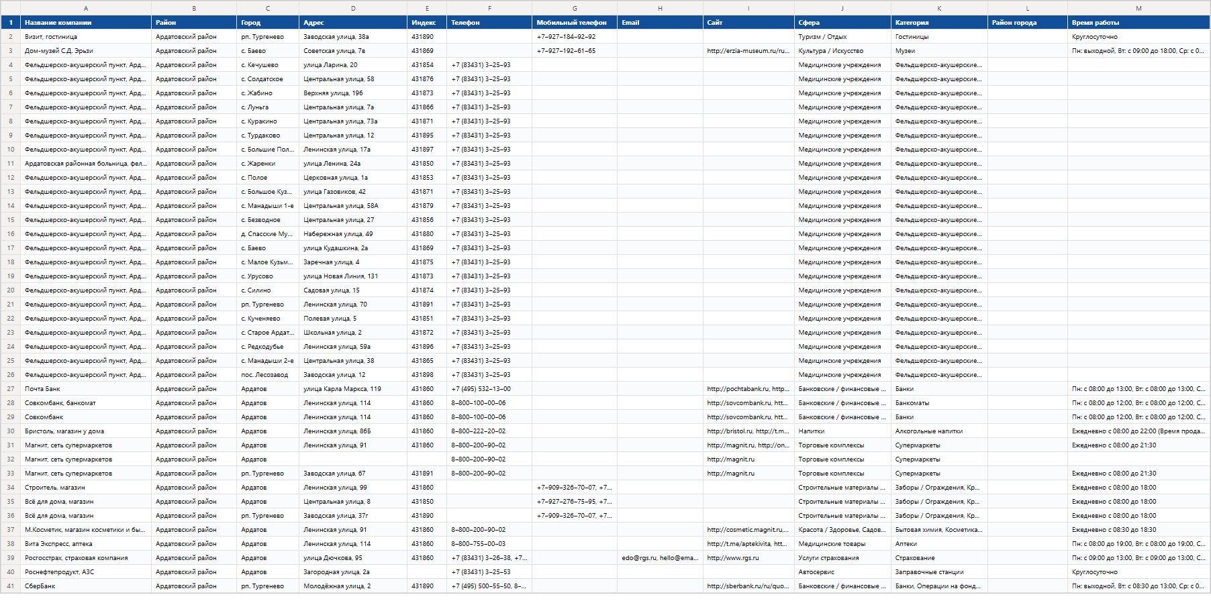Select the 'Визит, гостиница' cell

(x=86, y=37)
